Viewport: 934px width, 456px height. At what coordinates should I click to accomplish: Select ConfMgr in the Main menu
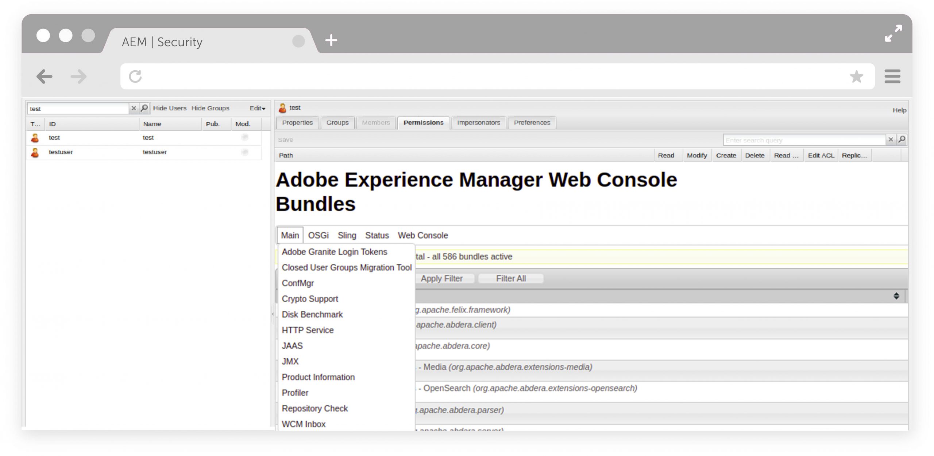point(298,283)
